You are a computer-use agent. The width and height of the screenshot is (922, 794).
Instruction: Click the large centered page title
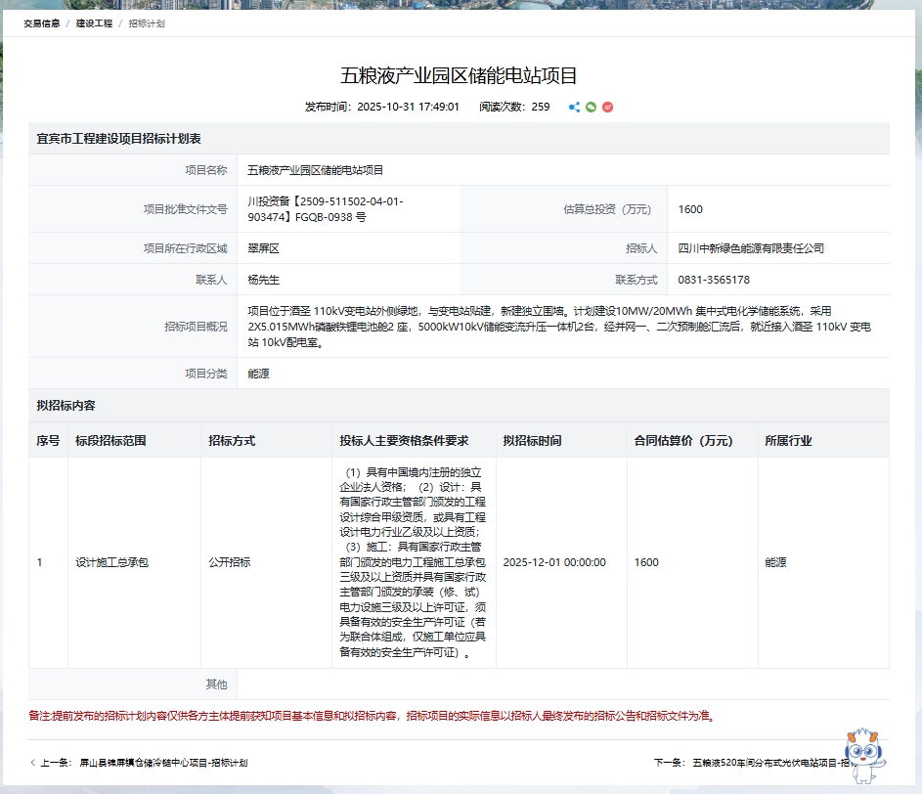pyautogui.click(x=460, y=75)
